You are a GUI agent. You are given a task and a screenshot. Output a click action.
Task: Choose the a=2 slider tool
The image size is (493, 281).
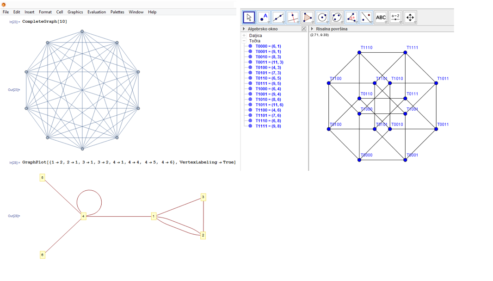pyautogui.click(x=395, y=18)
